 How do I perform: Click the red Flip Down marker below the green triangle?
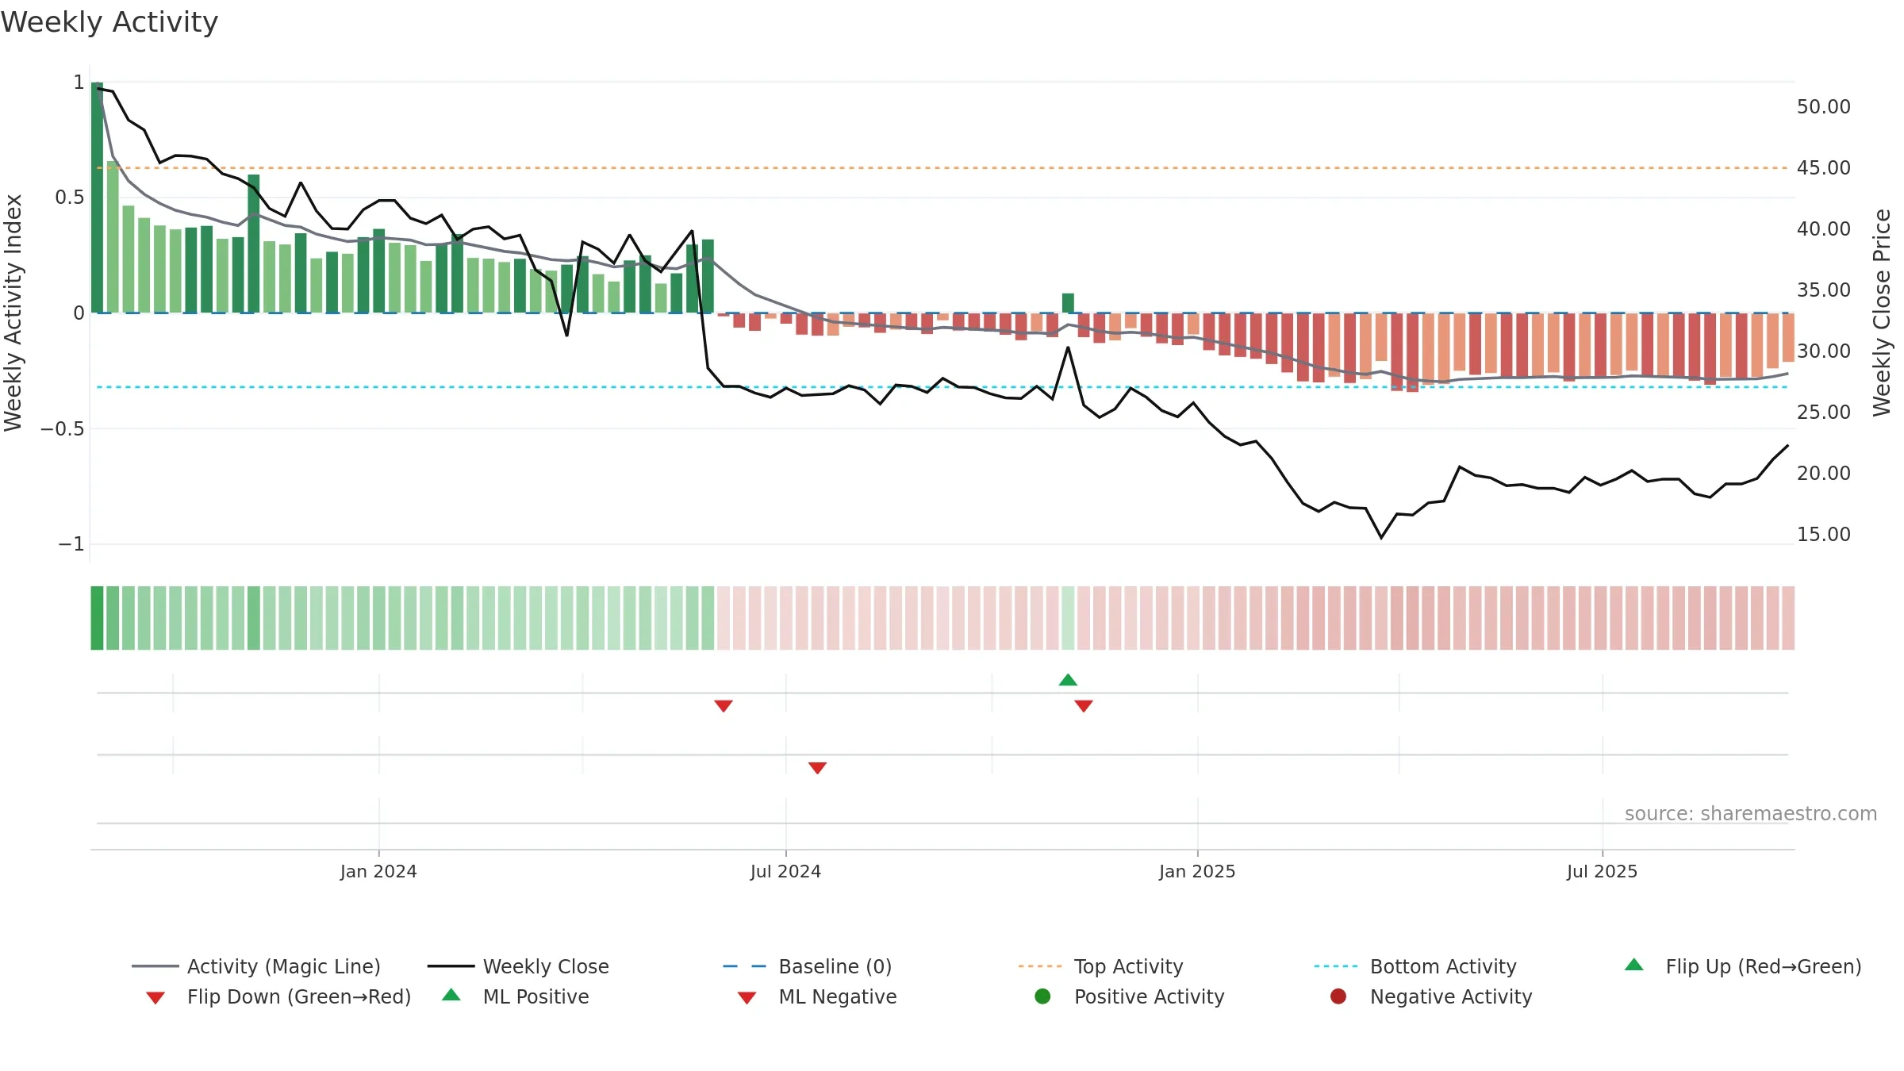1084,706
